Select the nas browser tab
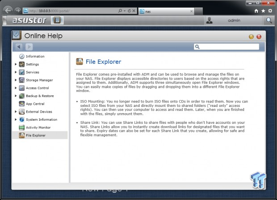This screenshot has width=277, height=200. click(x=166, y=12)
